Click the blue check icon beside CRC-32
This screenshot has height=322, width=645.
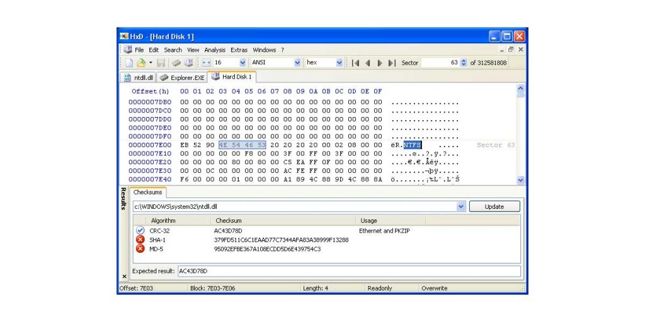coord(140,230)
